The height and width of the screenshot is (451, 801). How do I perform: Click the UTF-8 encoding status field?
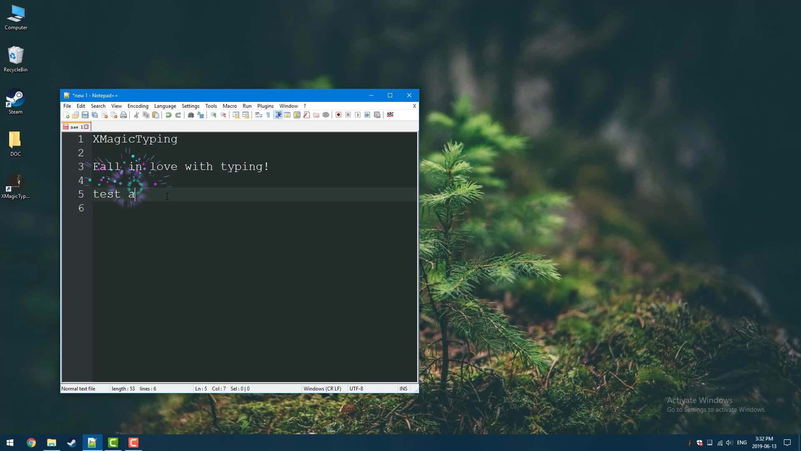click(356, 389)
